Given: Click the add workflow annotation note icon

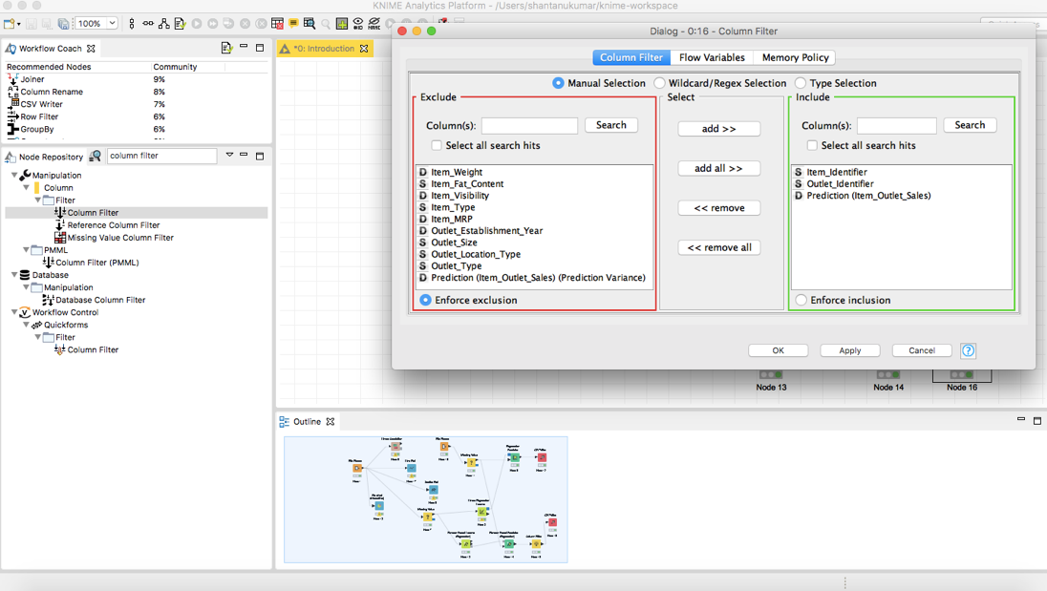Looking at the screenshot, I should point(294,23).
